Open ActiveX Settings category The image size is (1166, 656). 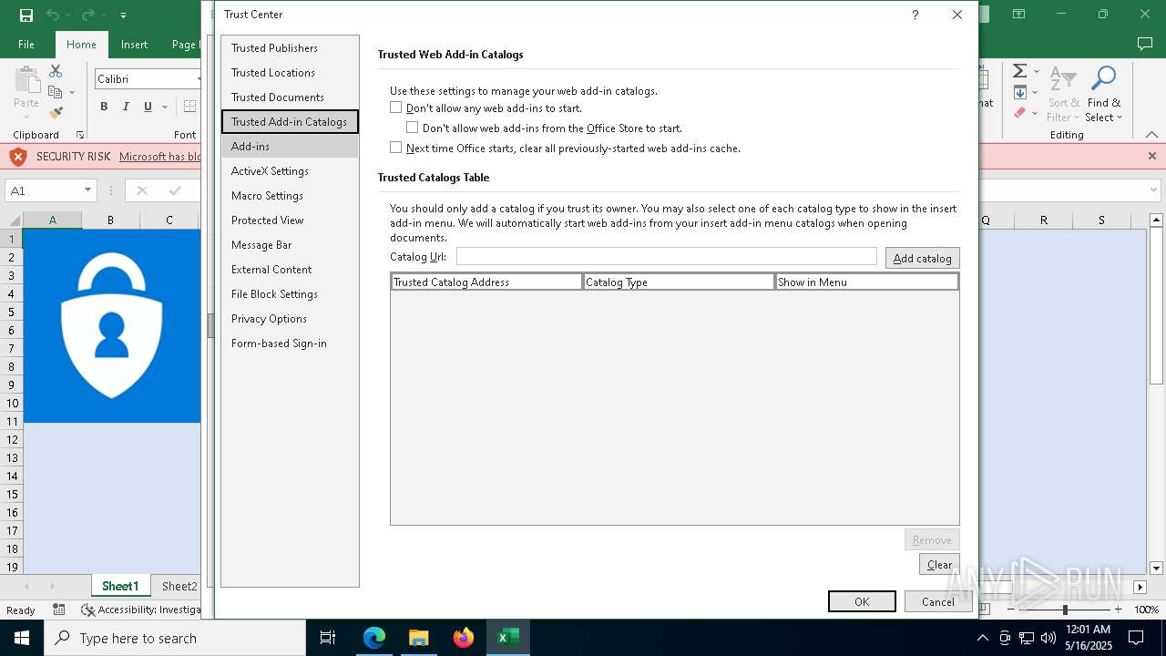tap(290, 170)
